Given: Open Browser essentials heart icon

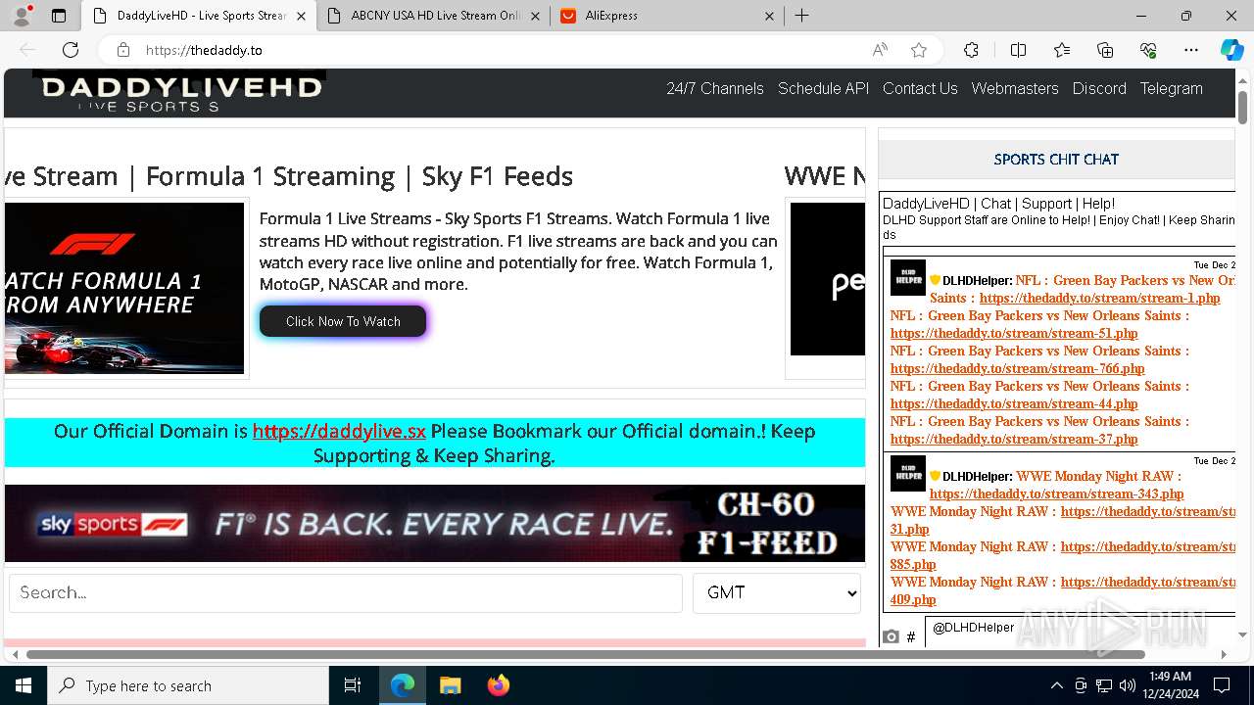Looking at the screenshot, I should [x=1148, y=50].
